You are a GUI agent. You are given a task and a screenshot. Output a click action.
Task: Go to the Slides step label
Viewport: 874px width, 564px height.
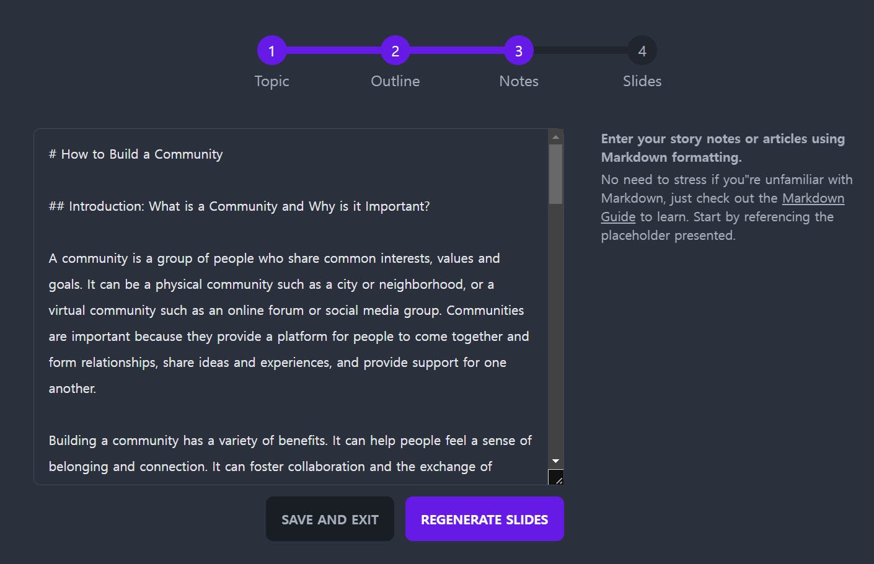pyautogui.click(x=642, y=81)
